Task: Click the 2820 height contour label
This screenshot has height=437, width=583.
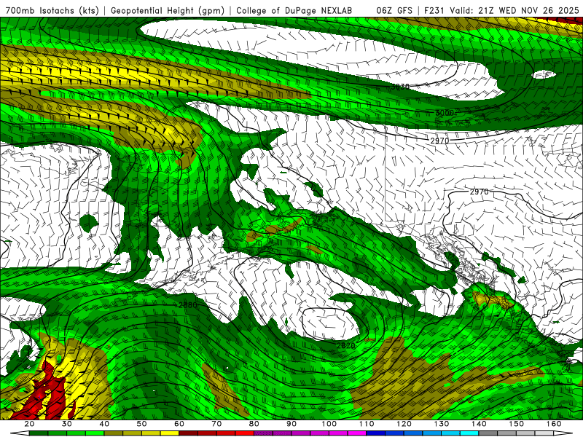Action: tap(345, 345)
